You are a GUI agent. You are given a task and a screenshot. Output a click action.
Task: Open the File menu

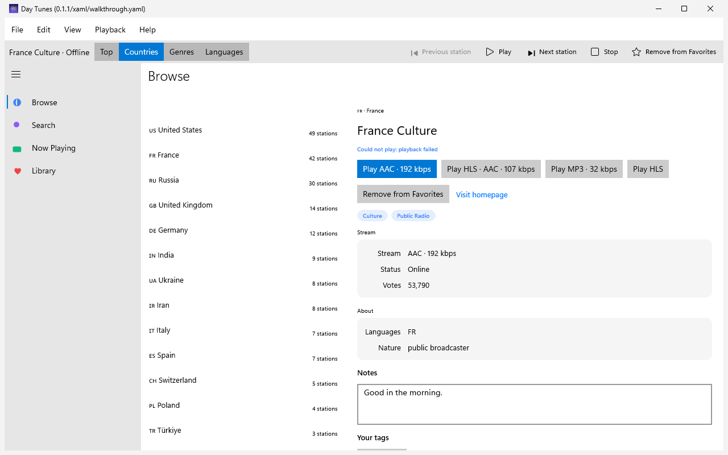pyautogui.click(x=17, y=30)
